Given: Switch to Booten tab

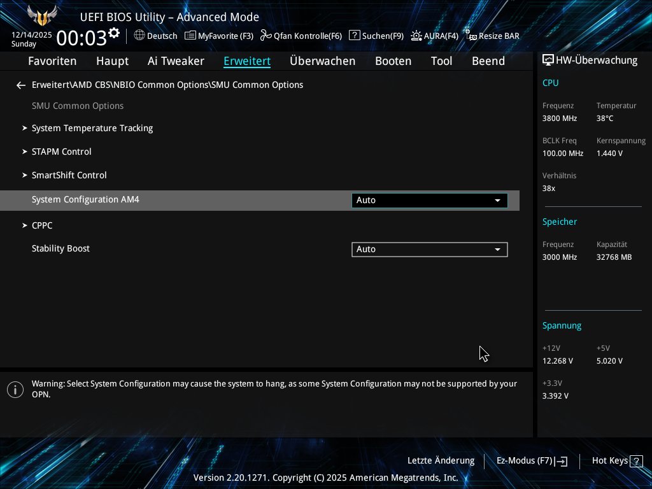Looking at the screenshot, I should pos(393,61).
